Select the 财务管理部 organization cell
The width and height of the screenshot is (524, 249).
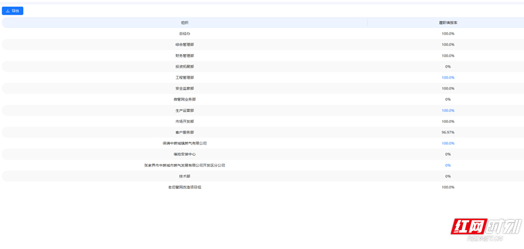[x=185, y=56]
